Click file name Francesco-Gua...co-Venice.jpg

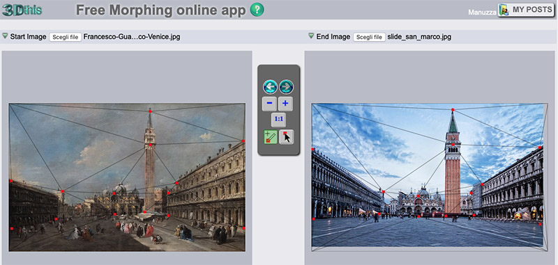(x=132, y=37)
